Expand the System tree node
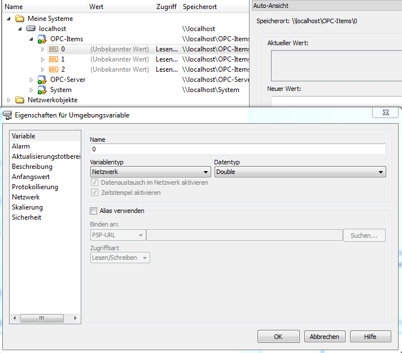Screen dimensions: 402x353 pyautogui.click(x=31, y=90)
